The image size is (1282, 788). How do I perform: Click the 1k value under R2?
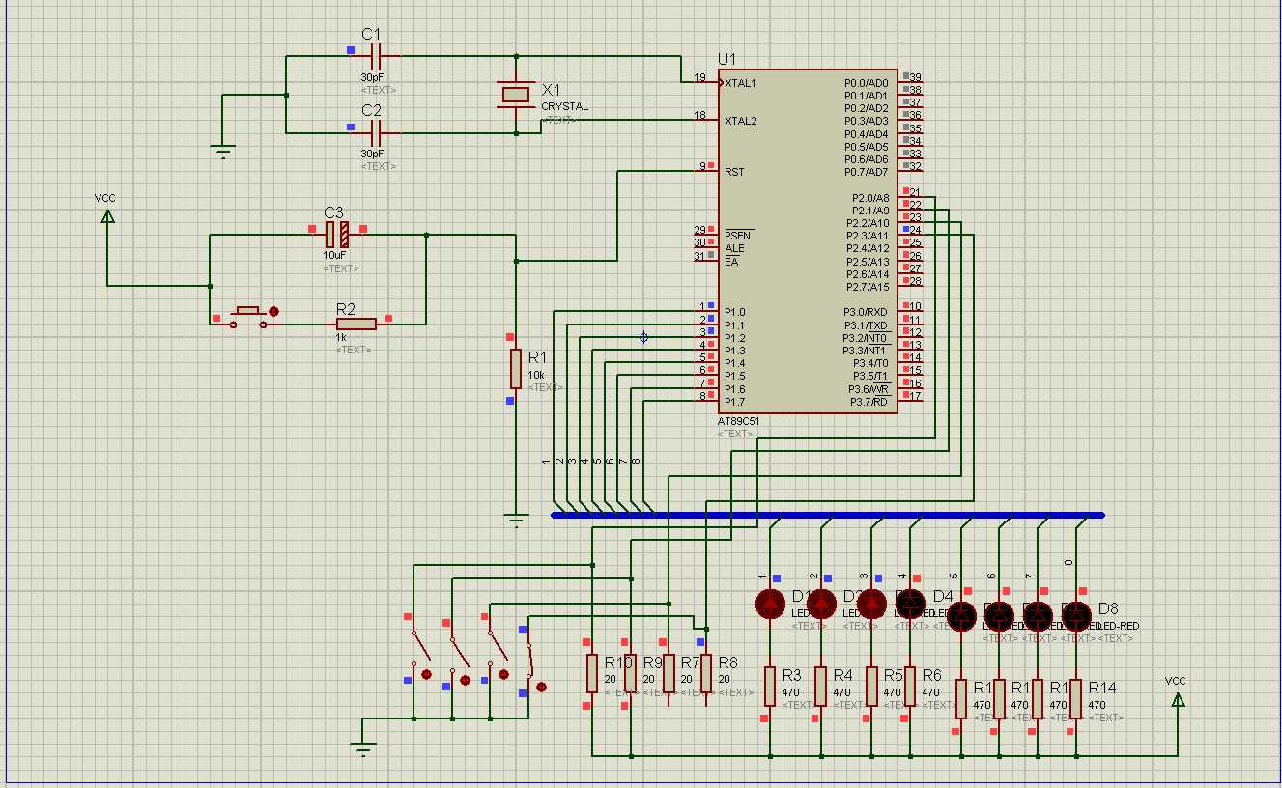click(341, 337)
